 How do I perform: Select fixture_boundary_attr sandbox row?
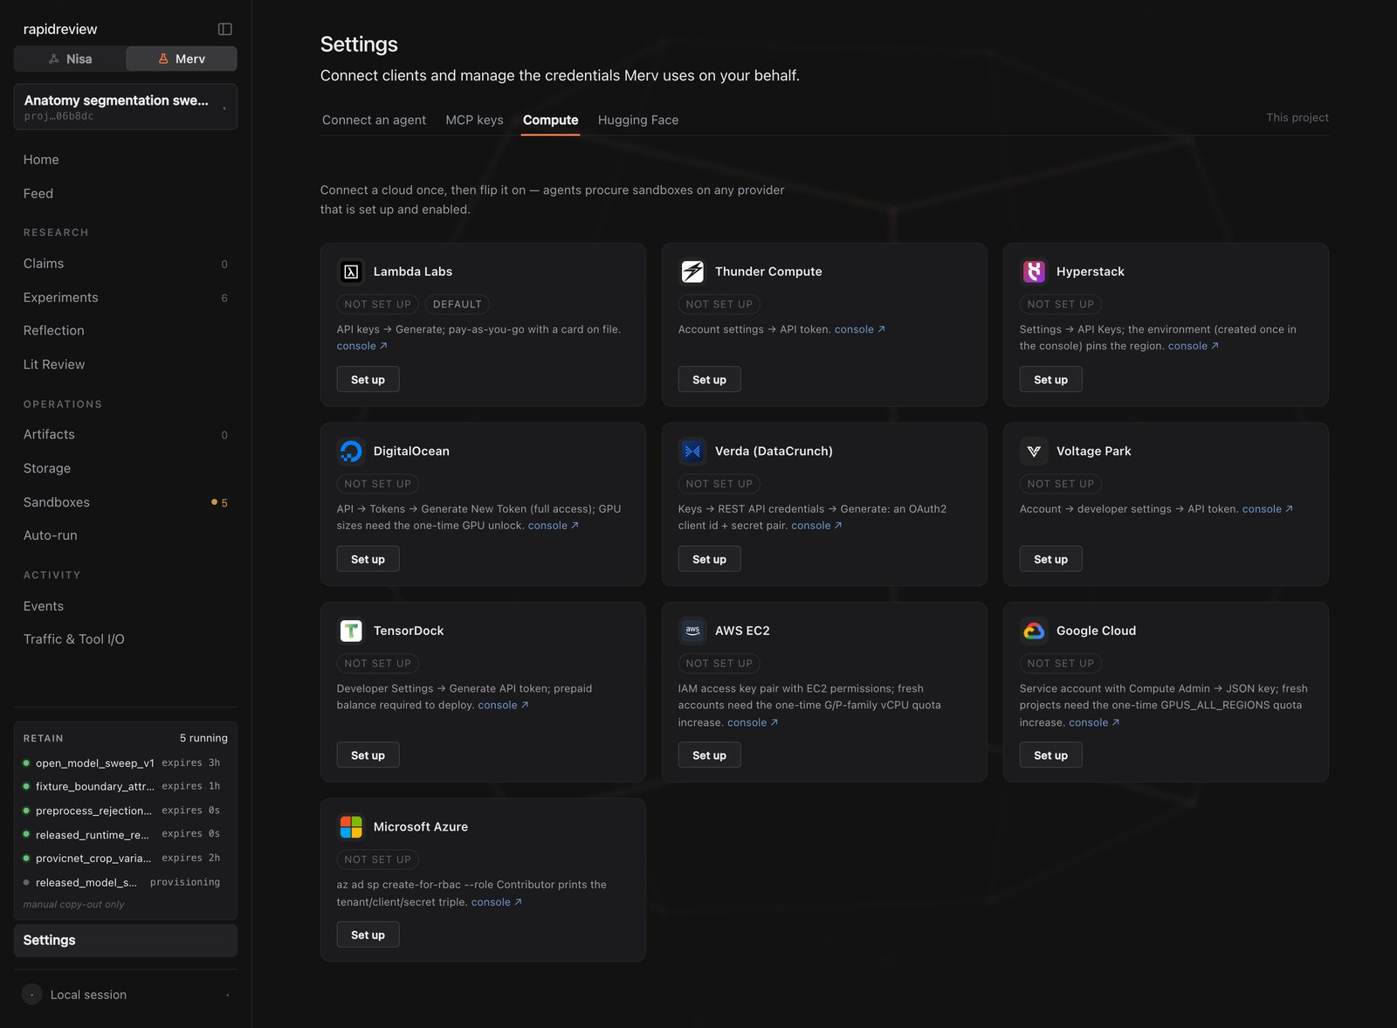pos(125,787)
